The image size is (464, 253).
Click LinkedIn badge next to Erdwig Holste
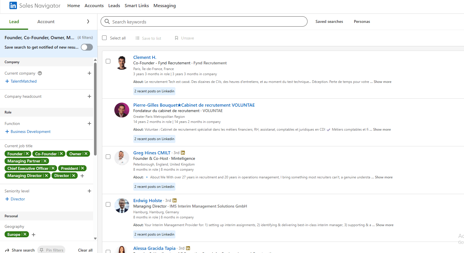175,200
